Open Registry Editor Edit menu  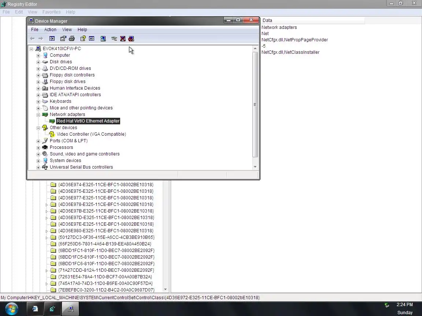click(19, 12)
